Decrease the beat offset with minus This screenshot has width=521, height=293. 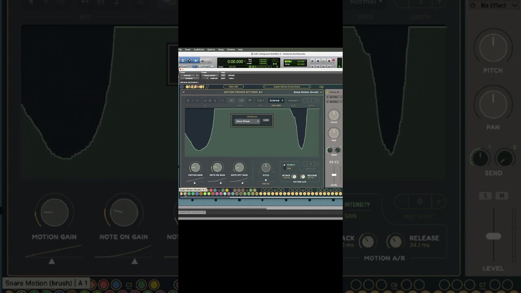pos(305,164)
